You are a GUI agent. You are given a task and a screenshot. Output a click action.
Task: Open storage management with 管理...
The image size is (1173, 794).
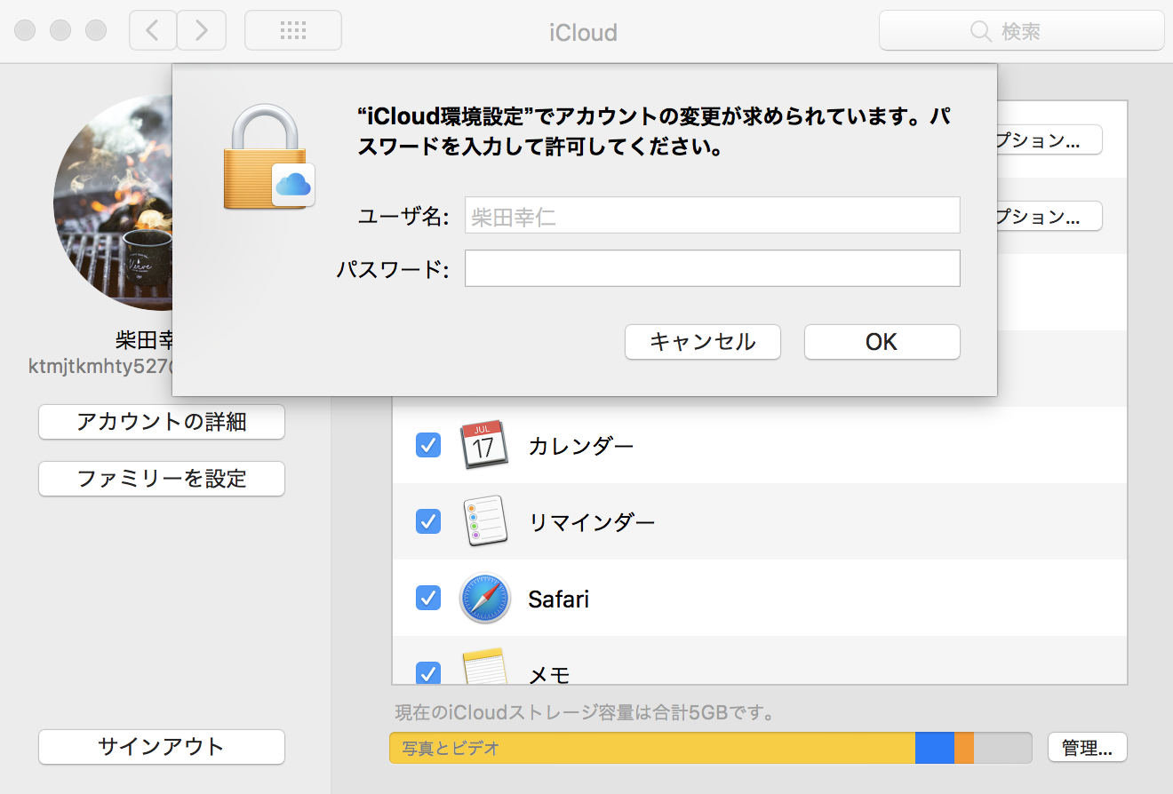point(1088,748)
